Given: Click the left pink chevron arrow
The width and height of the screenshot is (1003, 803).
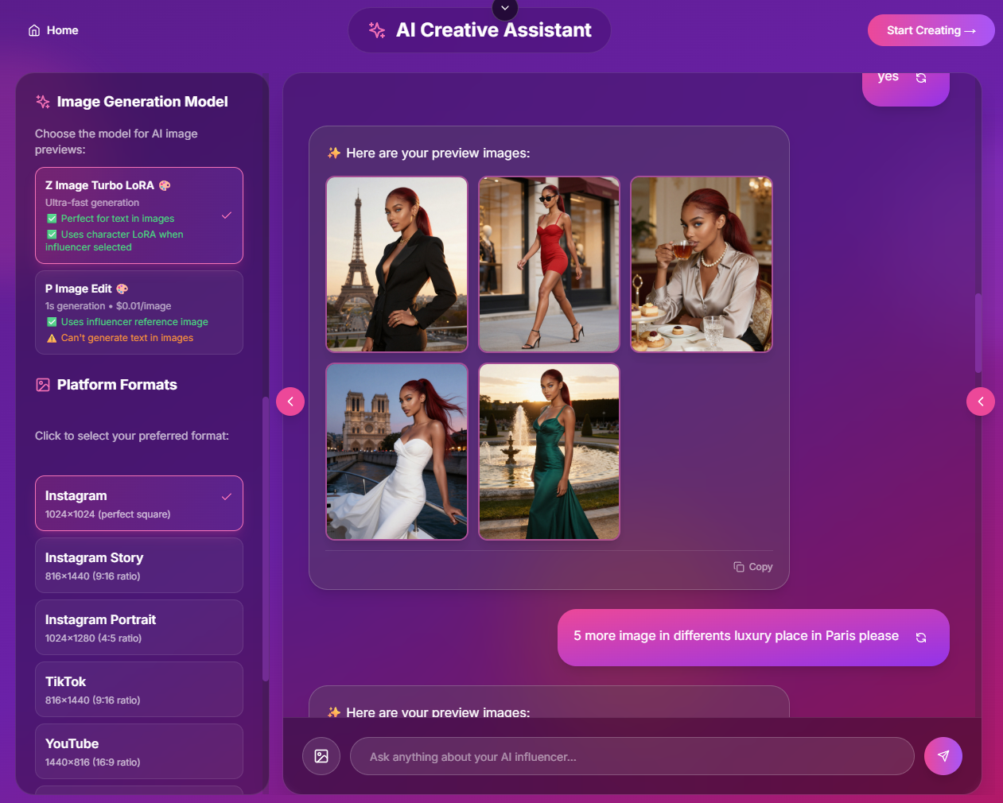Looking at the screenshot, I should 290,401.
